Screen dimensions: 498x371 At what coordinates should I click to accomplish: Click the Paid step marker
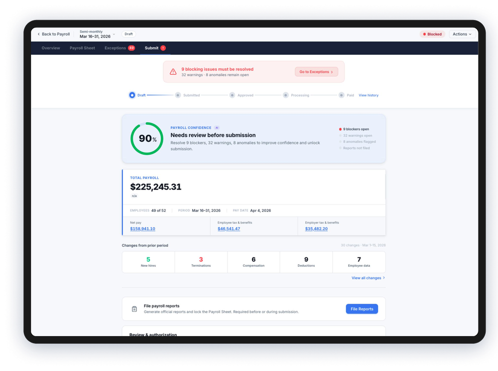coord(342,95)
